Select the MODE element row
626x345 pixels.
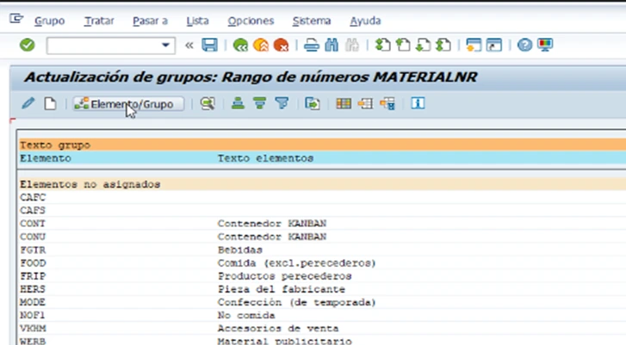(x=322, y=302)
